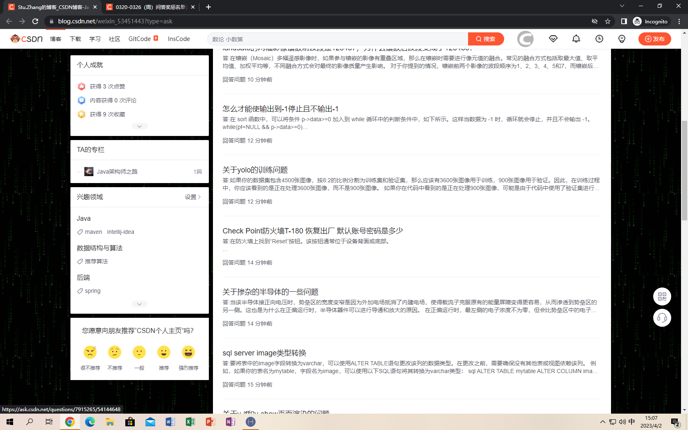Screen dimensions: 688x430
Task: Open InsCode in the CSDN navigation
Action: [x=179, y=39]
